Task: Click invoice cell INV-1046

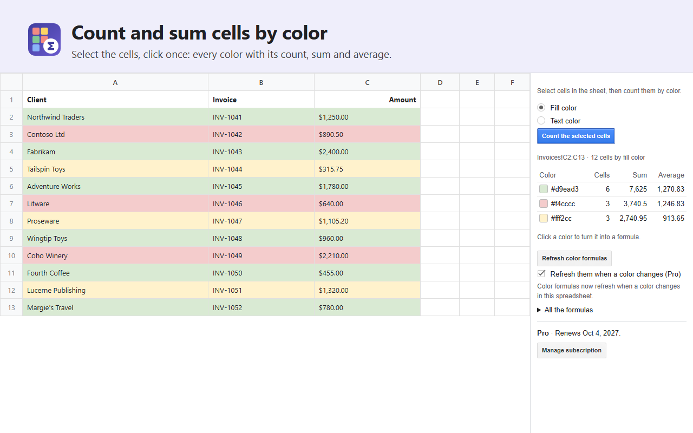Action: click(x=261, y=204)
